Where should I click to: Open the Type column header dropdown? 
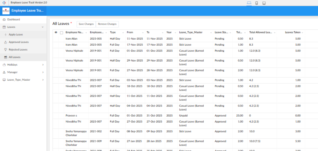tap(123, 32)
